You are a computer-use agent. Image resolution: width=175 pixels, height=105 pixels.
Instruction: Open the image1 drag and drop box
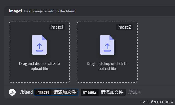pos(39,52)
